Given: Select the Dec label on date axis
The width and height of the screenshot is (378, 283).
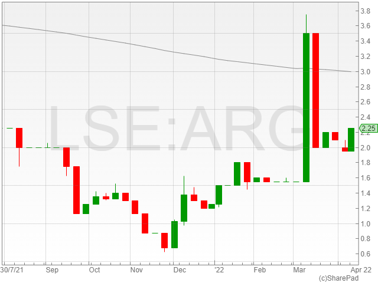Looking at the screenshot, I should [x=180, y=269].
